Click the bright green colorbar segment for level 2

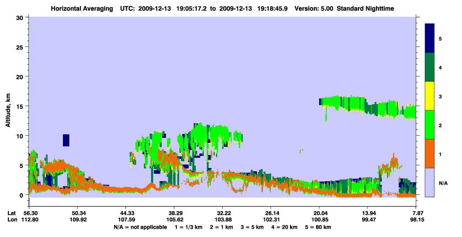tap(430, 125)
